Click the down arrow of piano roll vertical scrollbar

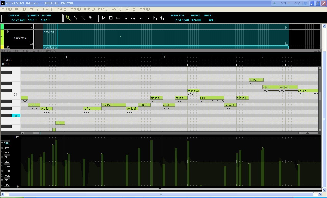coord(320,130)
